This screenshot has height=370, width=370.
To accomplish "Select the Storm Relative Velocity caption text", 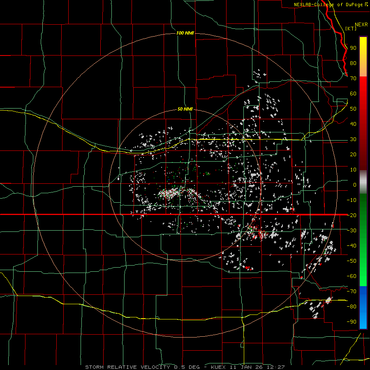I will [185, 367].
